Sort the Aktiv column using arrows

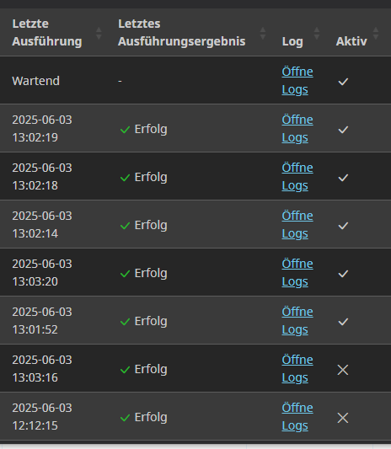point(376,33)
